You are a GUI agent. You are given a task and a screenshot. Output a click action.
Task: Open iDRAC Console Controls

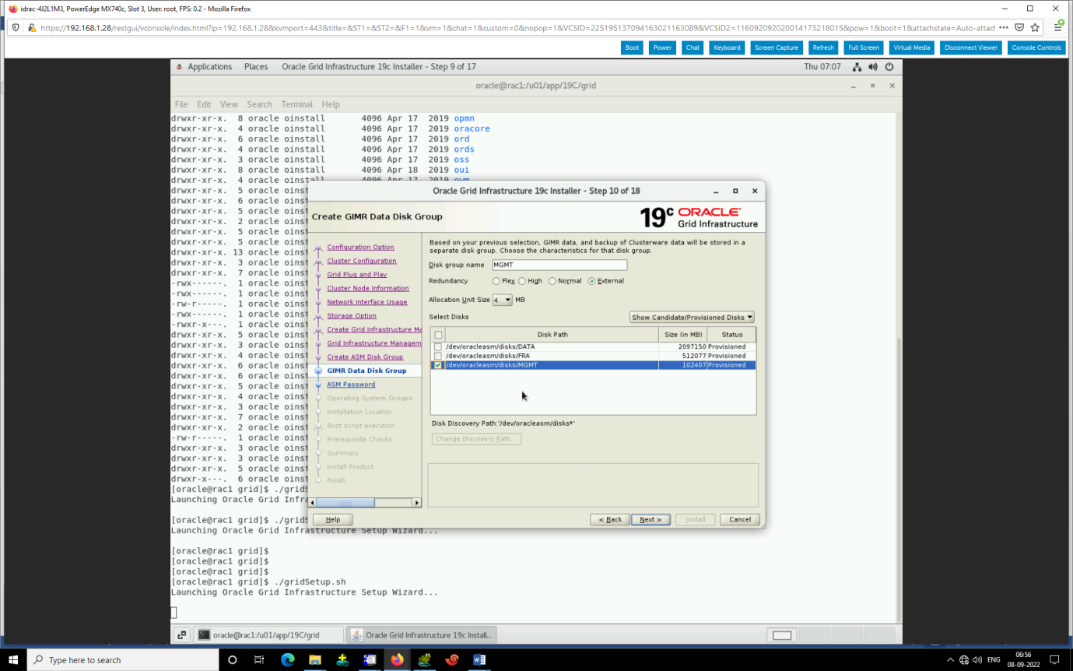coord(1036,47)
